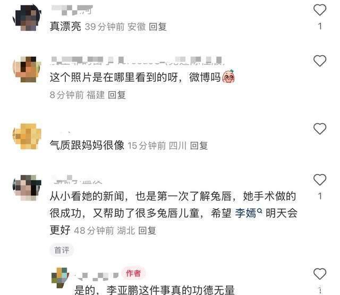Open the yellow avatar of the 四川 commenter

pyautogui.click(x=27, y=136)
